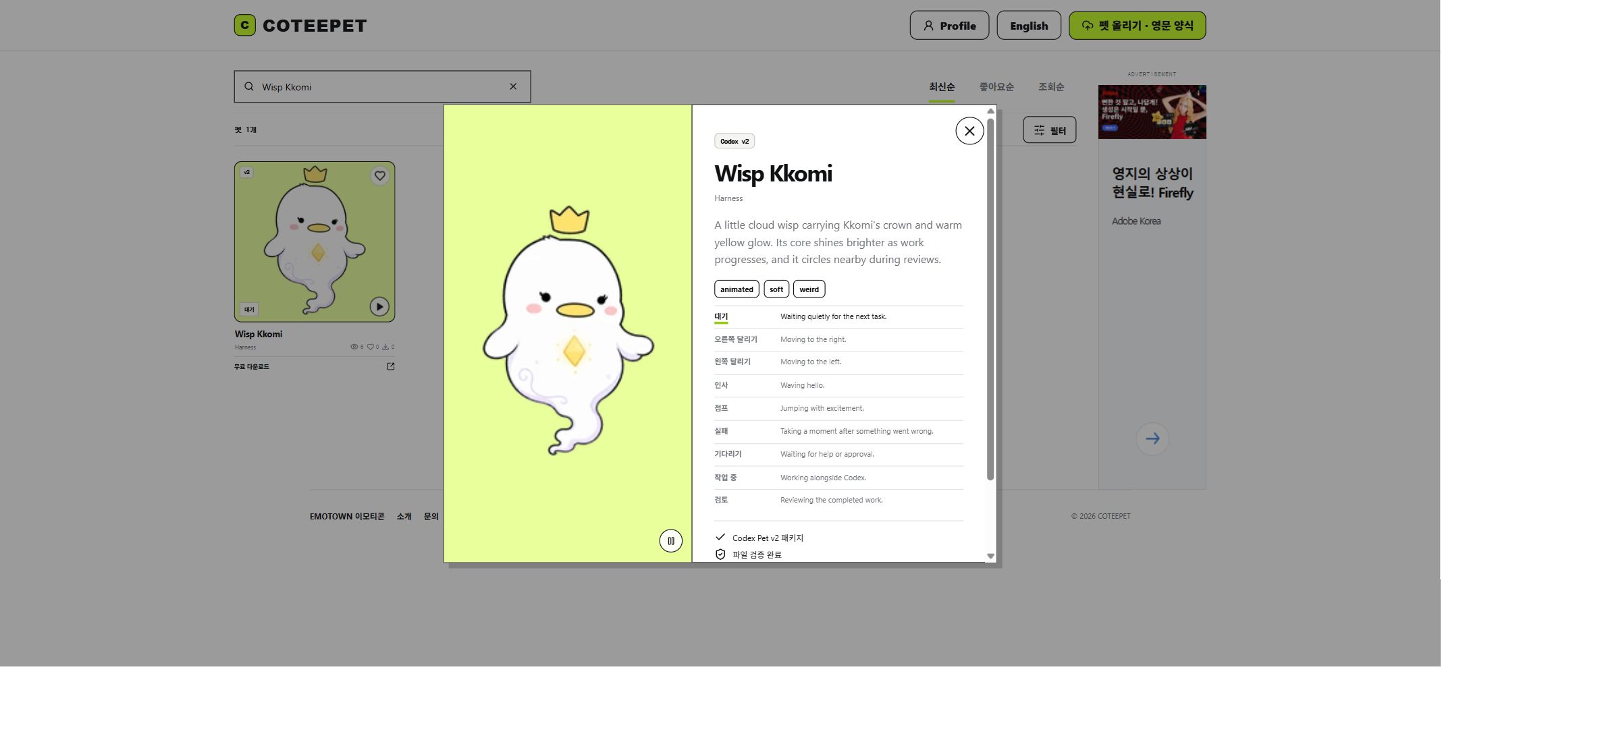The image size is (1600, 740).
Task: Click the 파일 검증 완료 shield icon
Action: coord(720,554)
